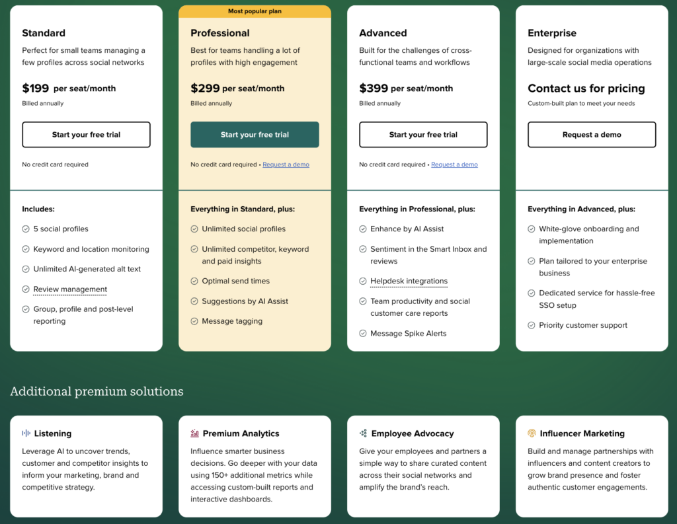The height and width of the screenshot is (524, 677).
Task: Click the Listening waveform icon
Action: (x=26, y=433)
